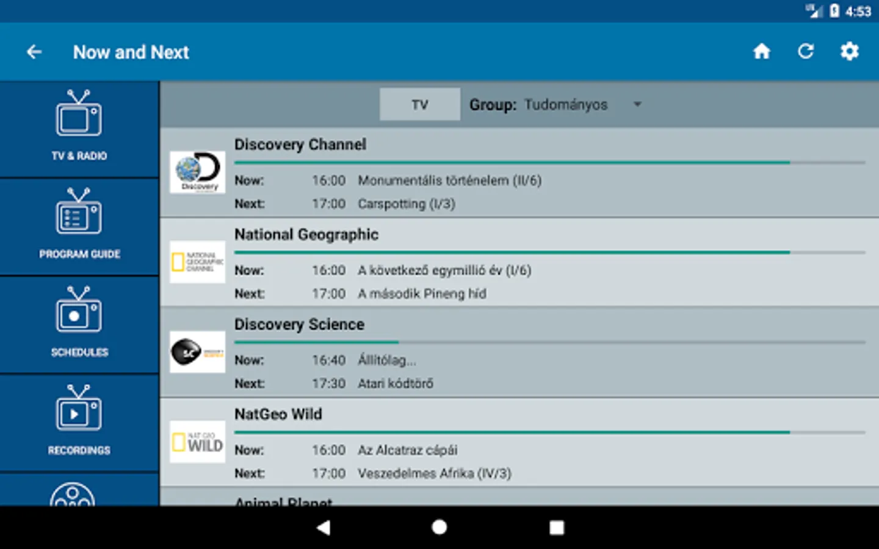The width and height of the screenshot is (879, 549).
Task: Select Discovery Science logo
Action: 197,352
